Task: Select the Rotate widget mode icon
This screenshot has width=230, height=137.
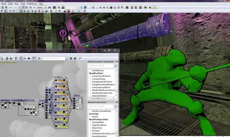Action: tap(27, 7)
